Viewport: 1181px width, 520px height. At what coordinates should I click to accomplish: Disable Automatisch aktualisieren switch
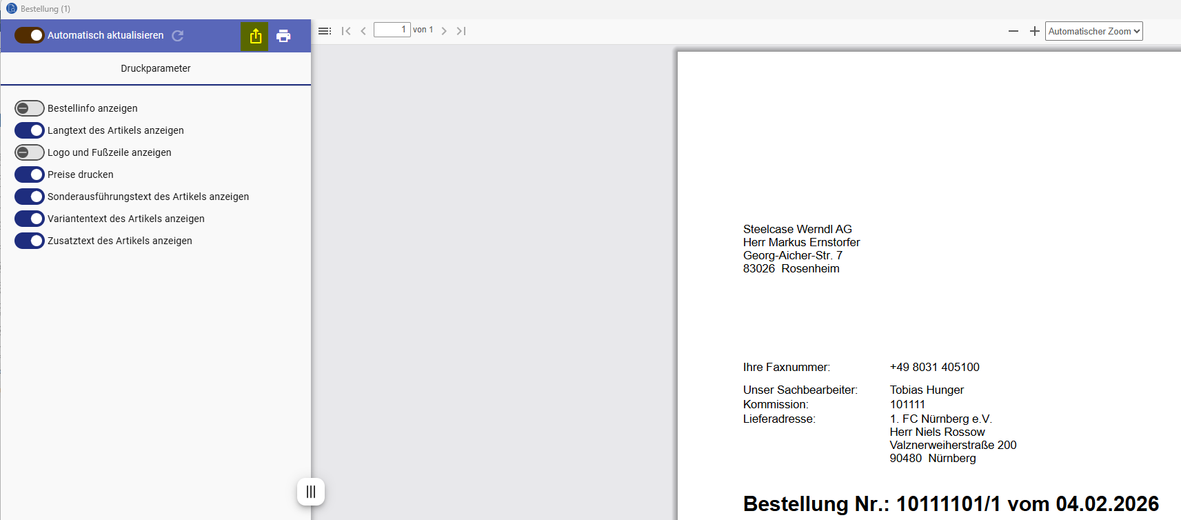tap(30, 35)
